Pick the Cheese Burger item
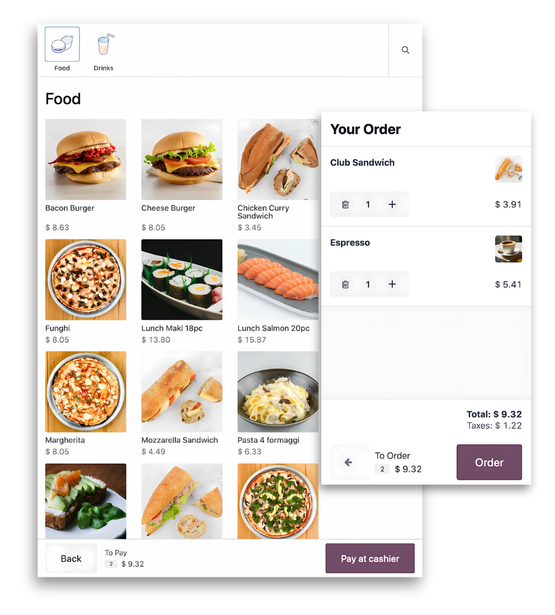Image resolution: width=555 pixels, height=615 pixels. click(182, 160)
